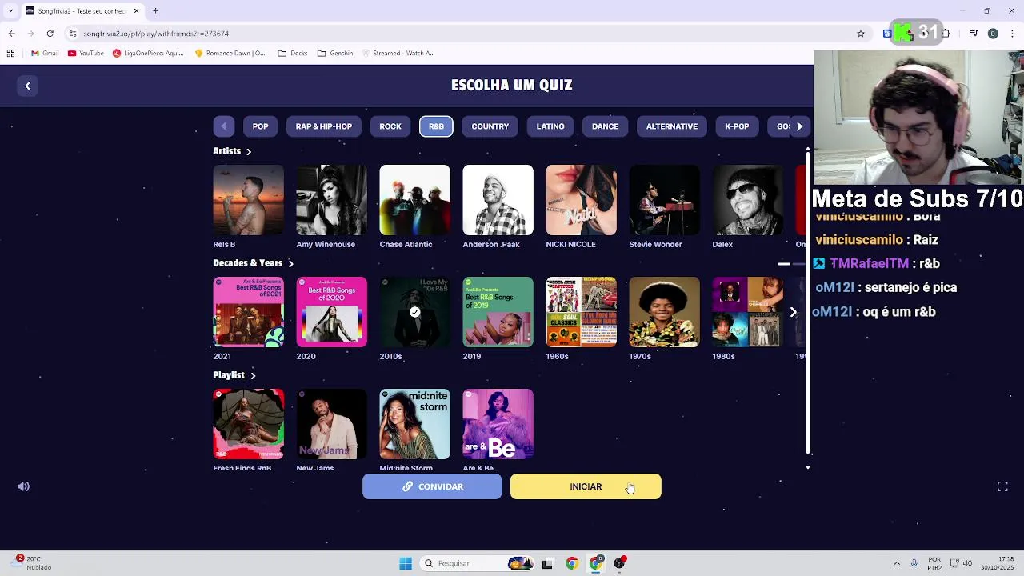
Task: Mute the game sound speaker icon
Action: [23, 486]
